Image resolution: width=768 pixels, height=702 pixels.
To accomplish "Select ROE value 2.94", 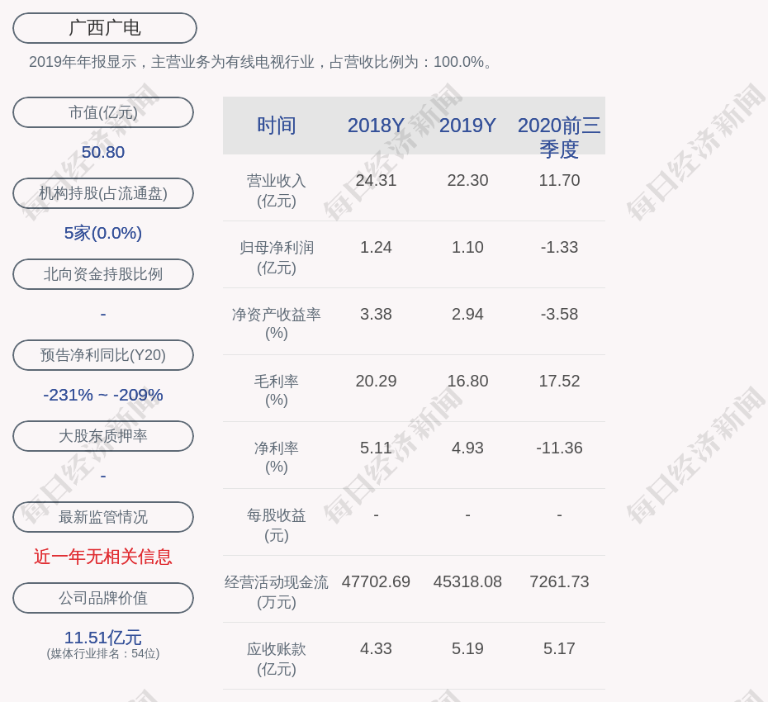I will [467, 314].
